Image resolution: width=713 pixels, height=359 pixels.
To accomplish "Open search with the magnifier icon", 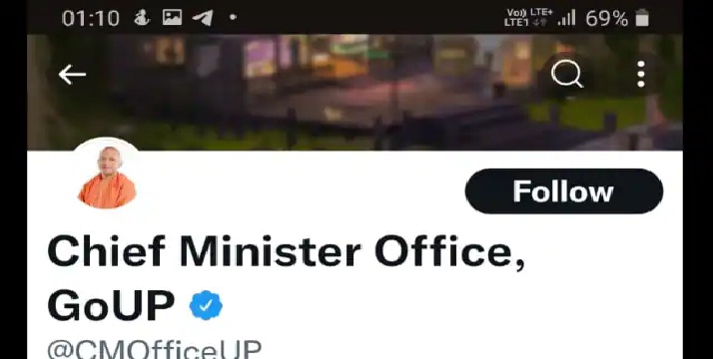I will [x=566, y=74].
